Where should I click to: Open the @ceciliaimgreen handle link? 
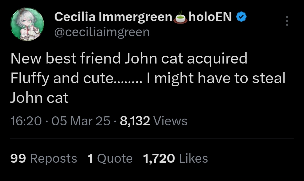(102, 32)
